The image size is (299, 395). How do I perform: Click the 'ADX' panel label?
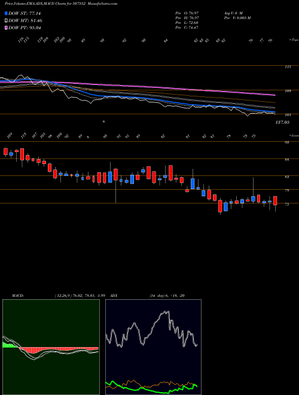point(114,296)
